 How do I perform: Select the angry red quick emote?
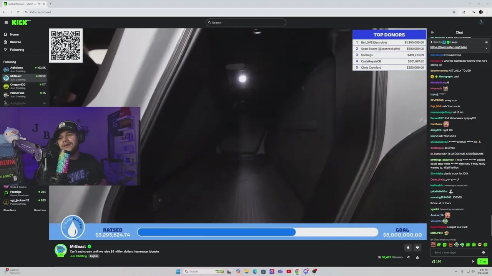click(x=450, y=245)
